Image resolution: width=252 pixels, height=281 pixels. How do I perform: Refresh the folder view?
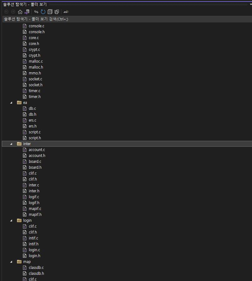(x=43, y=12)
